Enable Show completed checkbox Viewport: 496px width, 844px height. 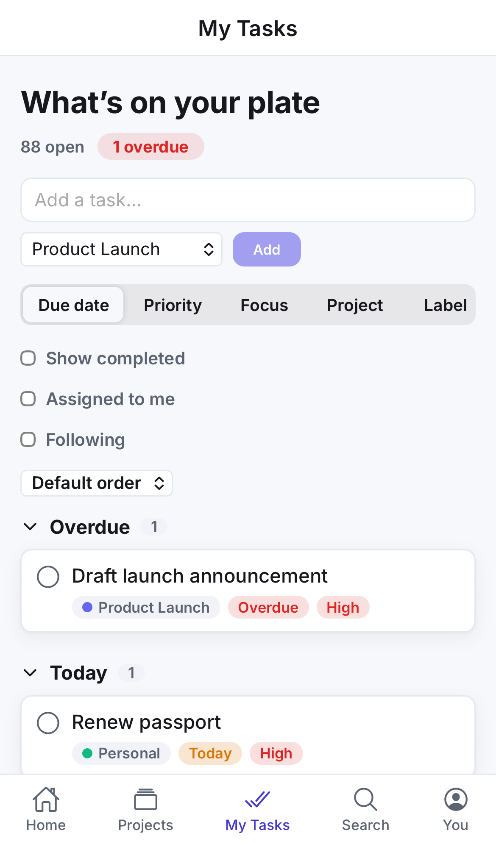point(28,358)
